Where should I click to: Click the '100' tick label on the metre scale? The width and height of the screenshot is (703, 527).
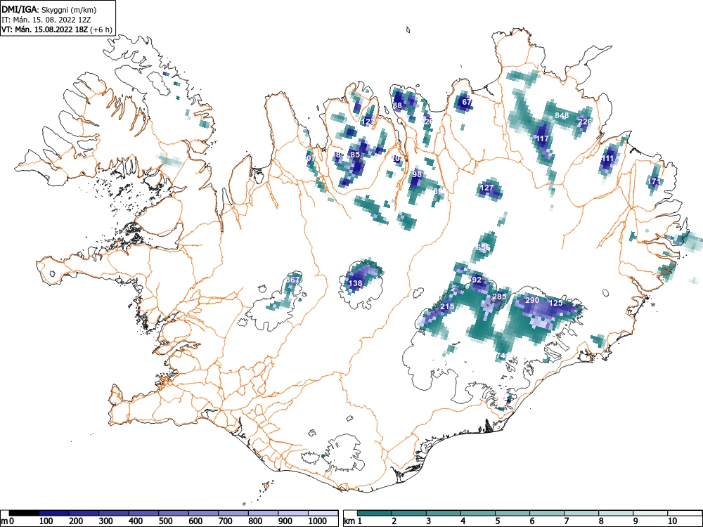[x=46, y=521]
